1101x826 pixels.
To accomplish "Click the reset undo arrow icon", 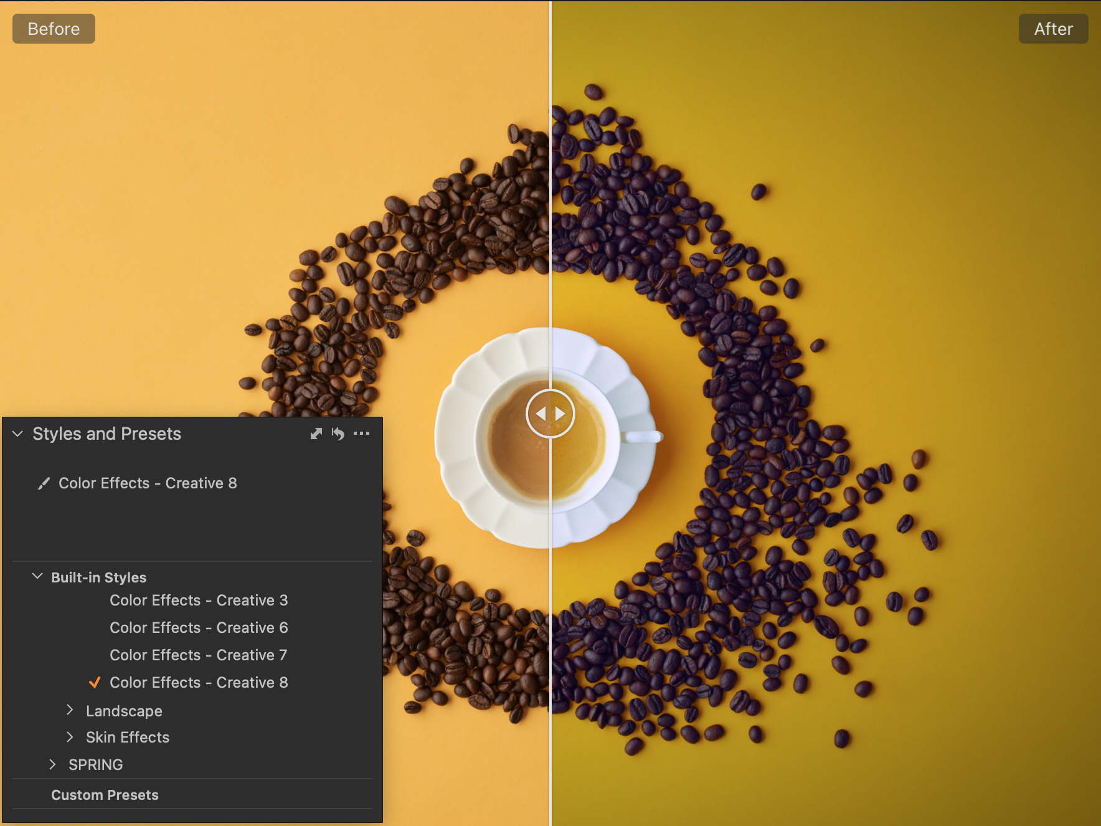I will [x=338, y=434].
